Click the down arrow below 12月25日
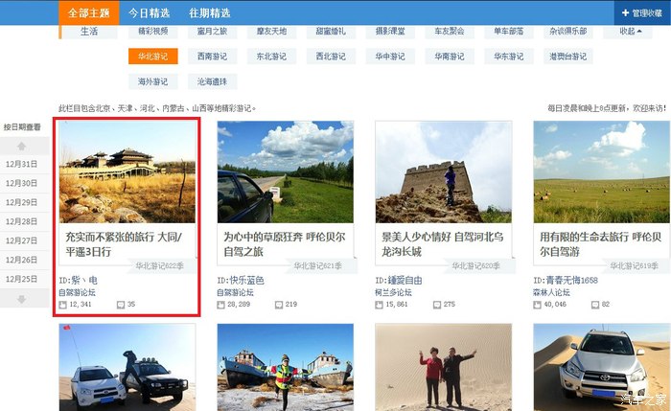 (x=21, y=300)
